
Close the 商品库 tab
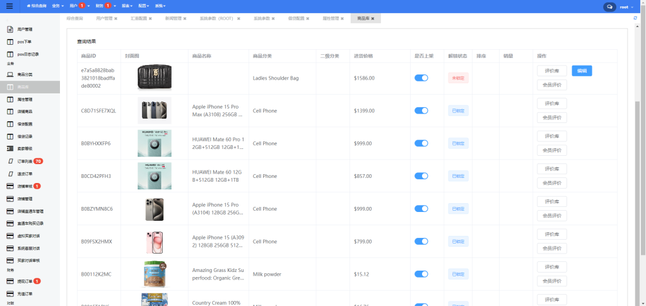(373, 18)
